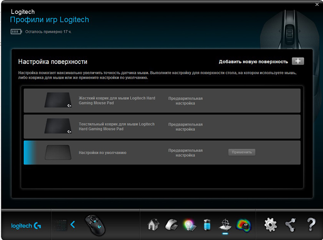Click 'Предварительная настройка' in the default row
323x240 pixels.
pyautogui.click(x=185, y=153)
